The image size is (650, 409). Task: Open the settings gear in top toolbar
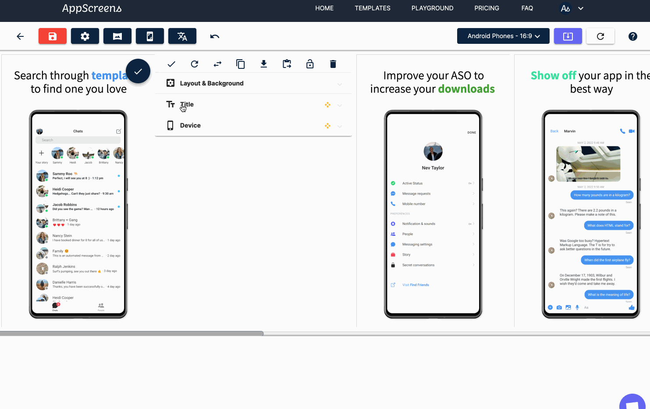point(85,36)
